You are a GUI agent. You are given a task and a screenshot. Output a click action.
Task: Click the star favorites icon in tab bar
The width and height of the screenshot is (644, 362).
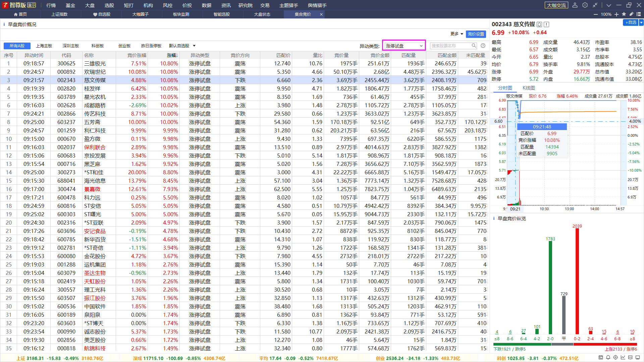click(624, 14)
